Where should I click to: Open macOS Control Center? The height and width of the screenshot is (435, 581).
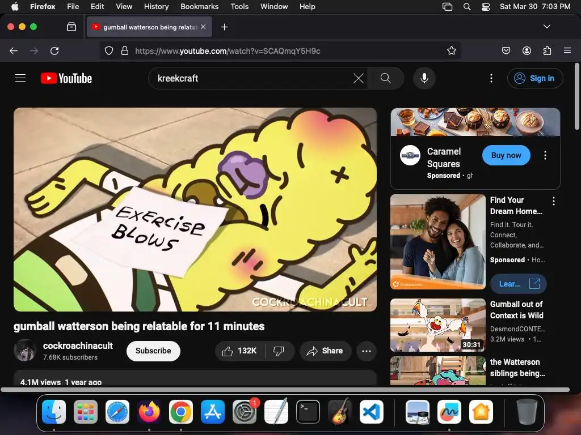[486, 6]
